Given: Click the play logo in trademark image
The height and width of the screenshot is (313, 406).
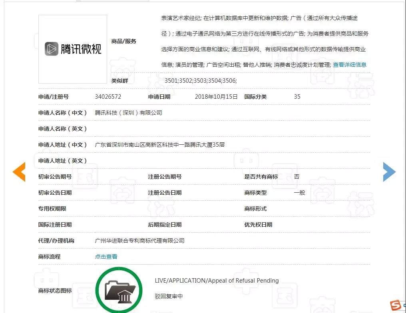Looking at the screenshot, I should pyautogui.click(x=51, y=49).
